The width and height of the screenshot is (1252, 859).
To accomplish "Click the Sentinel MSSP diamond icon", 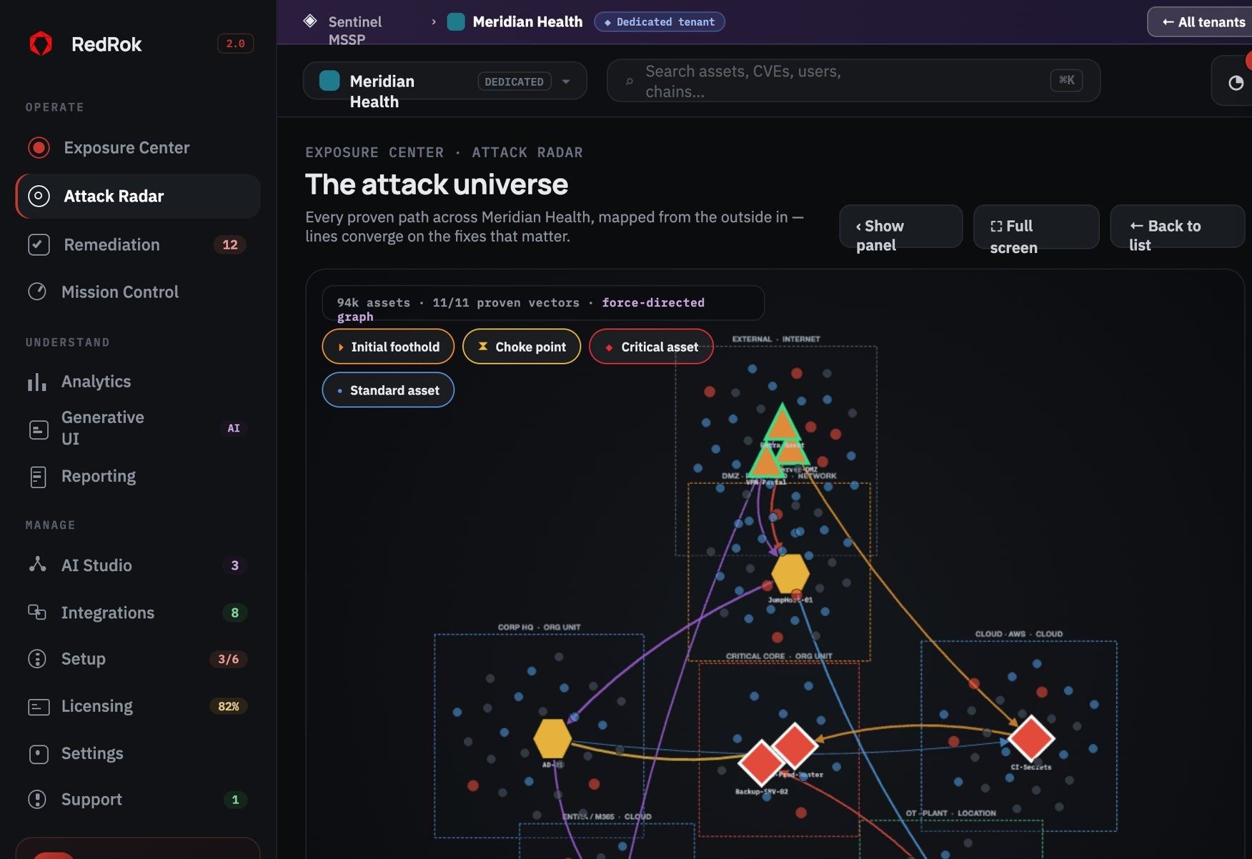I will point(310,21).
